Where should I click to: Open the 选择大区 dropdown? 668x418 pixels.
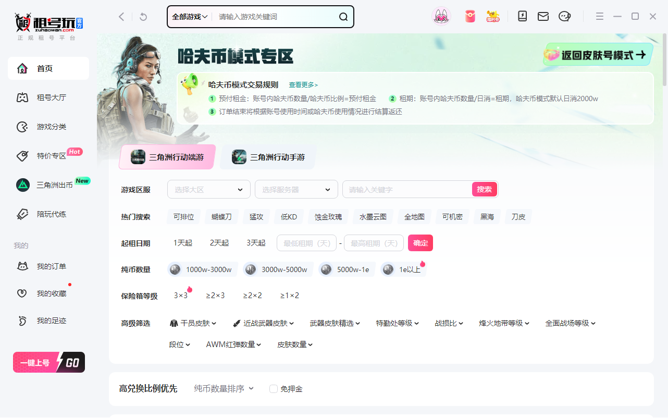click(209, 189)
